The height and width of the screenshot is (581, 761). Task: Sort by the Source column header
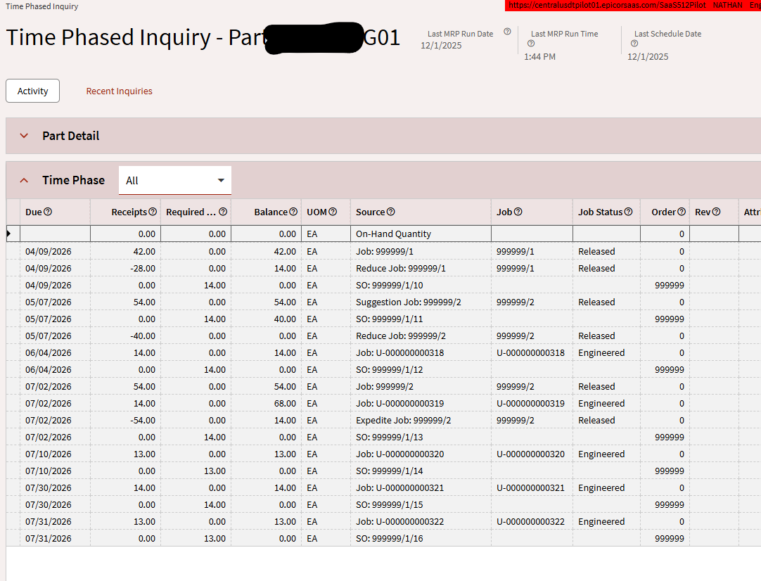point(370,212)
